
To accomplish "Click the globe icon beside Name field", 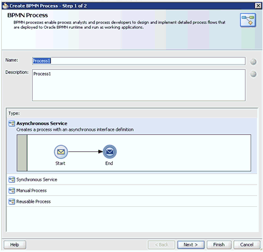I will point(253,62).
